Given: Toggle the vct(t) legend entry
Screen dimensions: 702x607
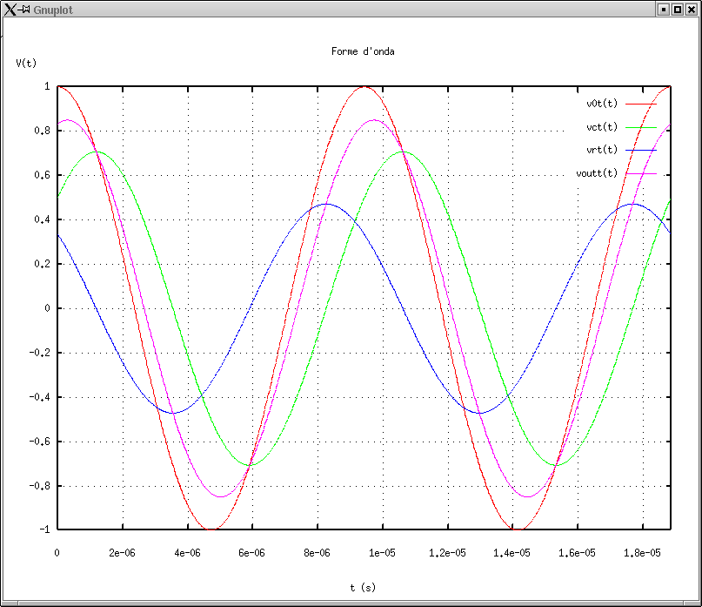Looking at the screenshot, I should pyautogui.click(x=601, y=127).
